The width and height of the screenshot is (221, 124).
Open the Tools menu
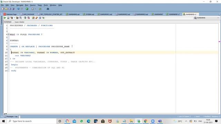click(46, 5)
